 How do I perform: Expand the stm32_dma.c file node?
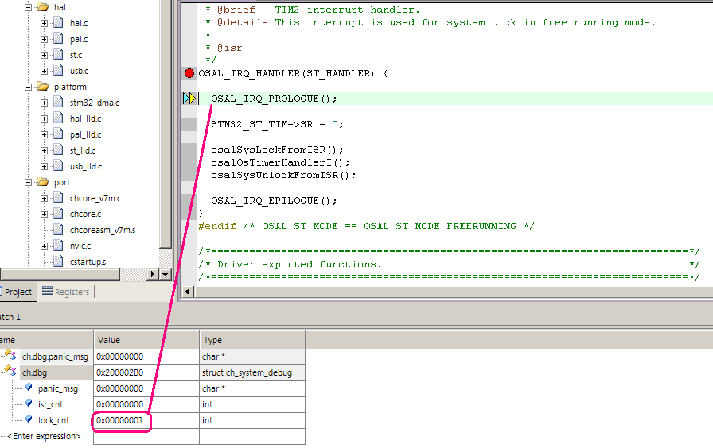click(x=44, y=103)
